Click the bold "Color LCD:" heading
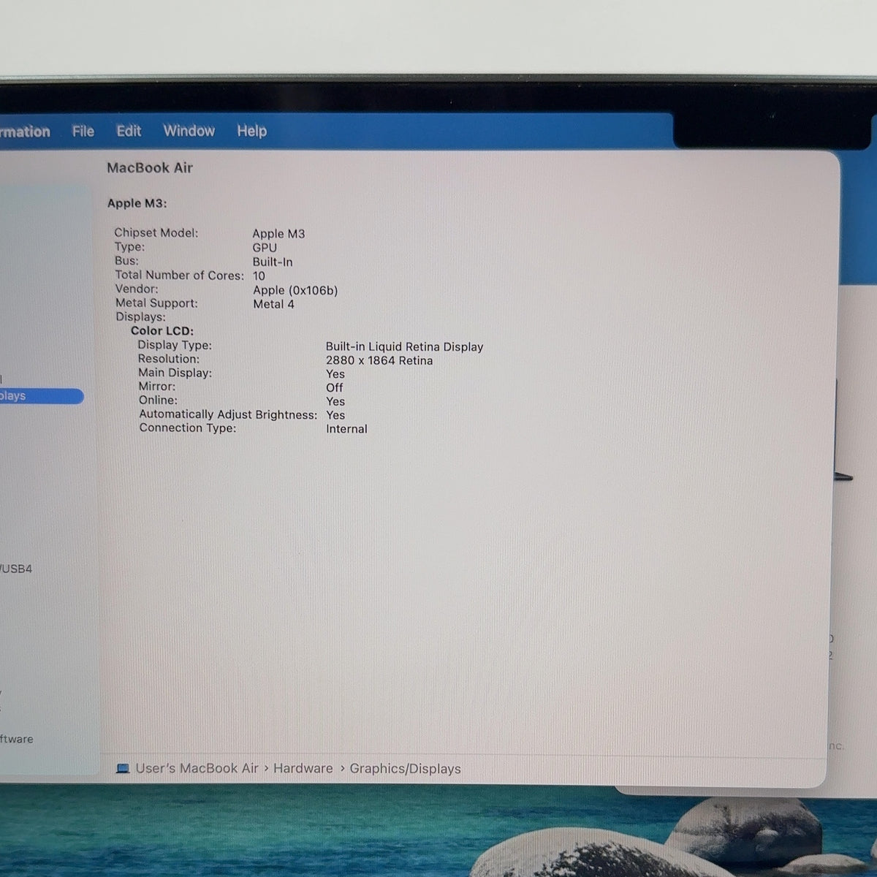 (162, 331)
